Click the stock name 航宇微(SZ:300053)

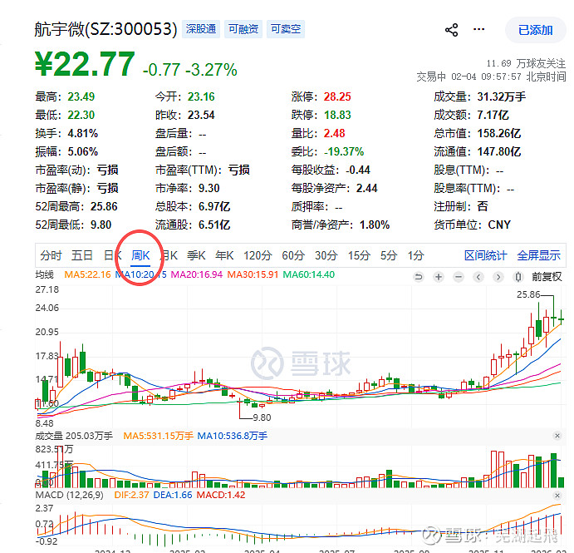pyautogui.click(x=105, y=29)
